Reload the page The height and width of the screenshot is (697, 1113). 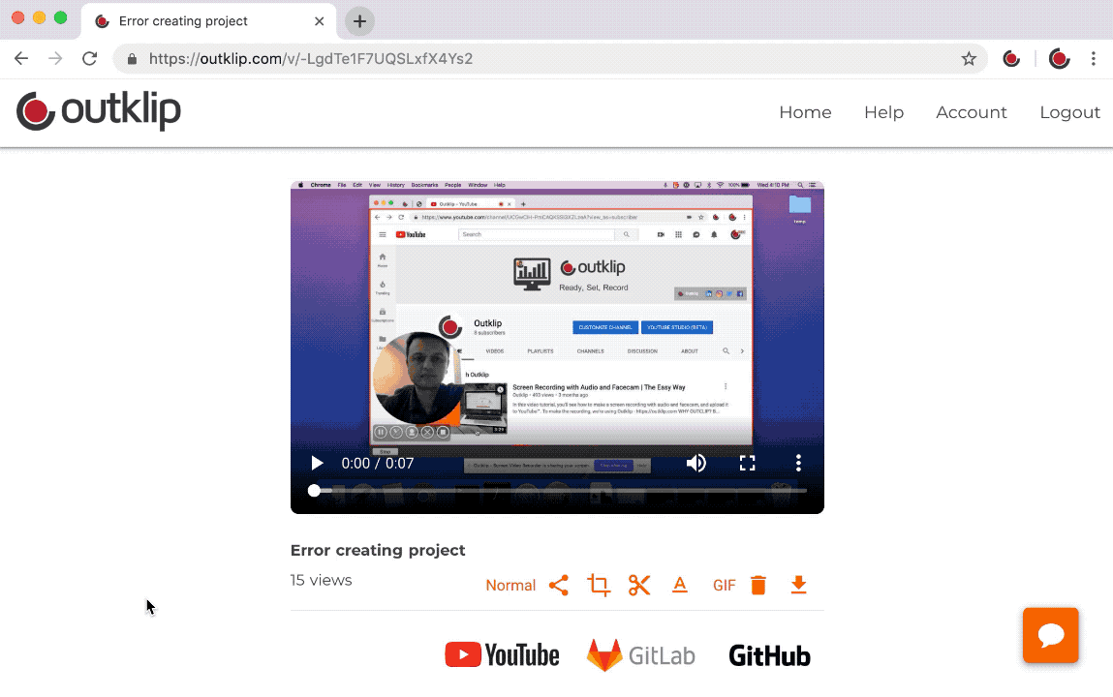point(89,58)
